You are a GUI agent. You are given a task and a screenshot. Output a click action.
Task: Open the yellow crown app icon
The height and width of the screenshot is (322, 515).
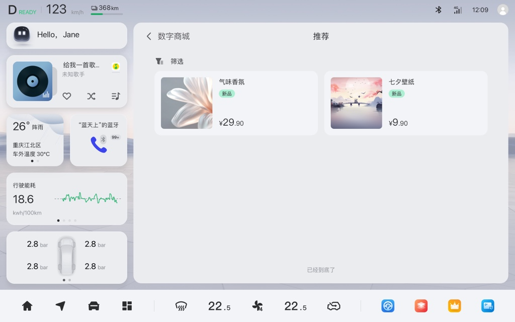coord(455,306)
